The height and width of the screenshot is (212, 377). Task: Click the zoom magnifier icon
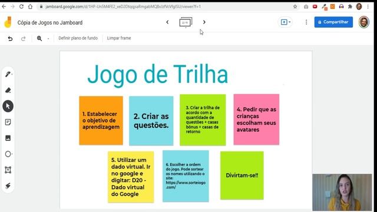[39, 38]
